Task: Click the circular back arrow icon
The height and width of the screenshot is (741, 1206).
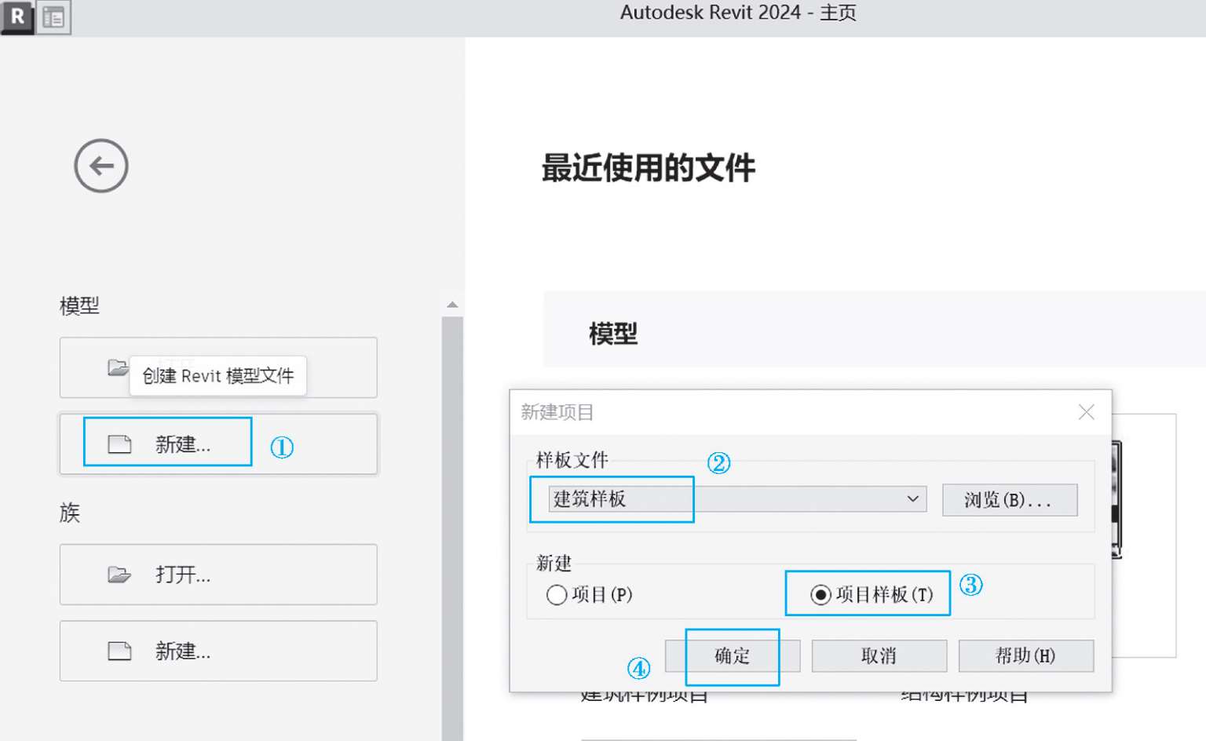Action: click(x=101, y=166)
